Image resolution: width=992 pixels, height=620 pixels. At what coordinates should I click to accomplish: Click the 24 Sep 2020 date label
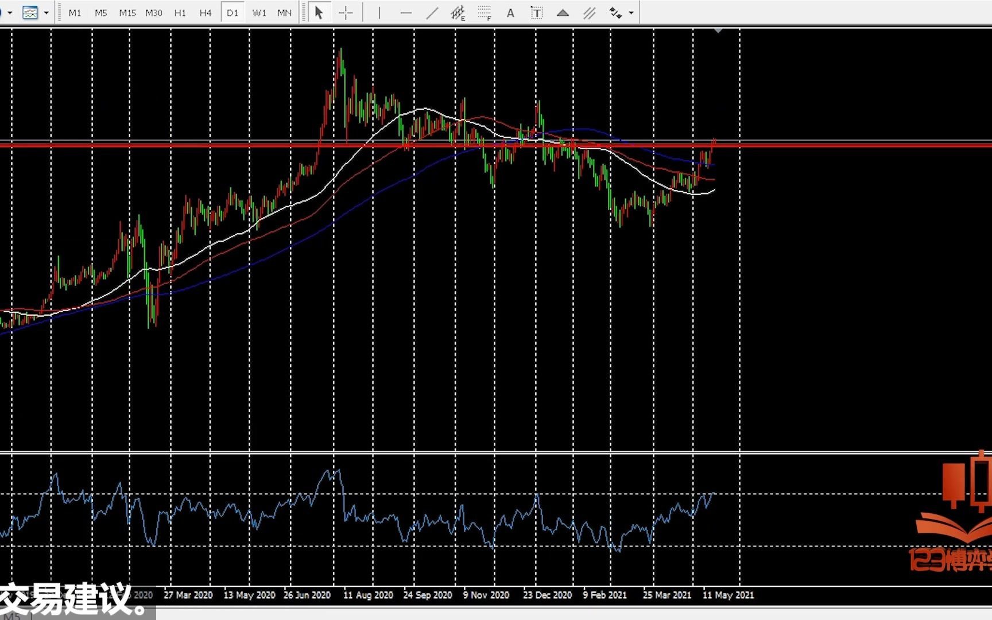click(x=428, y=595)
